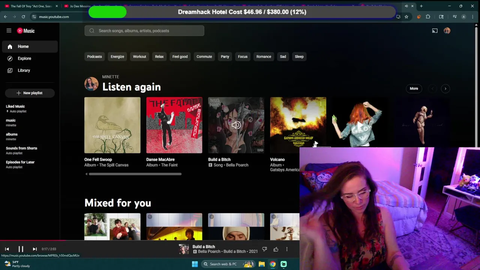Select the Party chip
Viewport: 480px width, 270px height.
(x=225, y=57)
